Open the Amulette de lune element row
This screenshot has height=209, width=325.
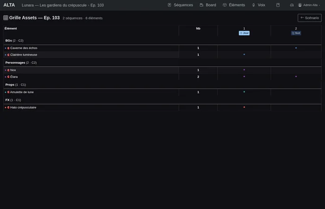(22, 92)
